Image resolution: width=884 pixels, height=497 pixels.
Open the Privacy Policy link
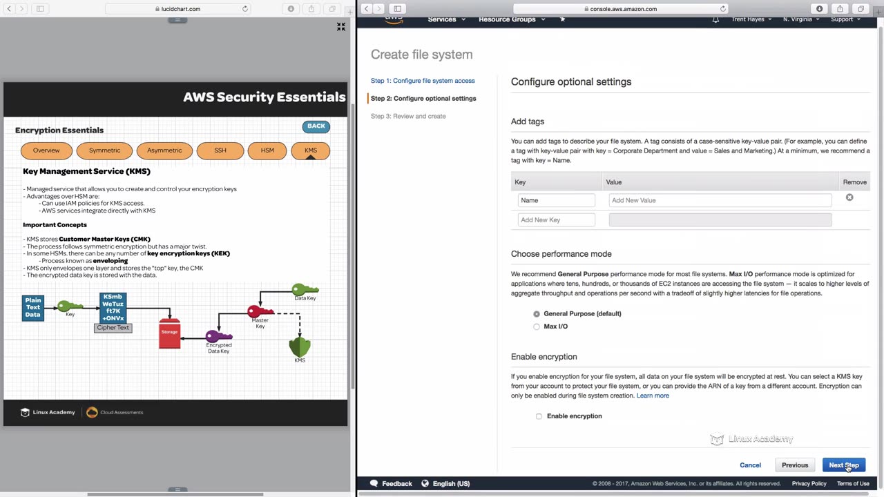point(809,484)
